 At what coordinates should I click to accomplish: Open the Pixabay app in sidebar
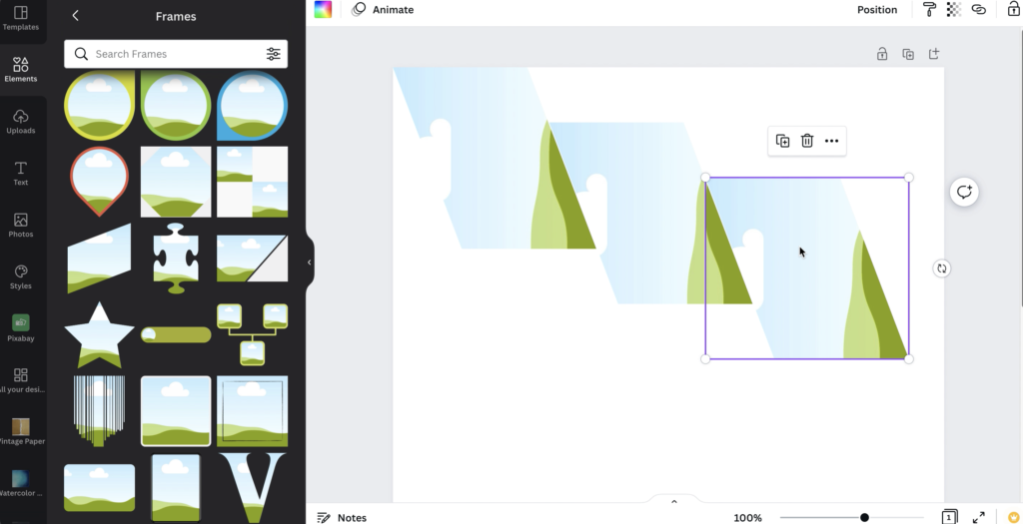point(21,328)
